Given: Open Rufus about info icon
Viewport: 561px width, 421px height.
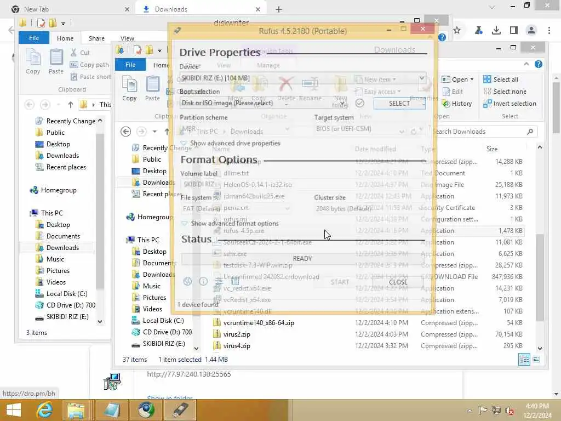Looking at the screenshot, I should click(x=203, y=281).
